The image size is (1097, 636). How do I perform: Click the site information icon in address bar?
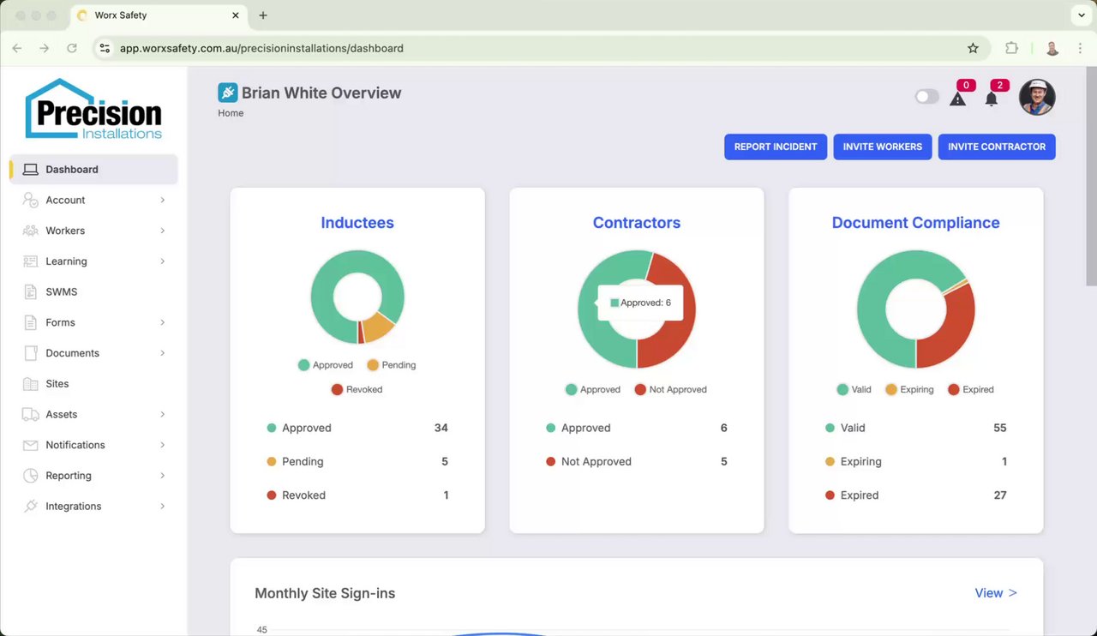coord(105,49)
